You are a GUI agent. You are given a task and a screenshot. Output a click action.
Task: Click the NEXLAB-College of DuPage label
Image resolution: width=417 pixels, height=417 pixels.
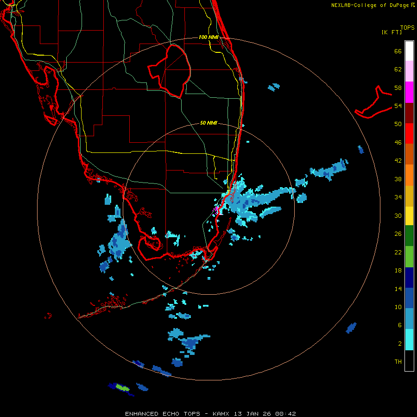pyautogui.click(x=370, y=5)
